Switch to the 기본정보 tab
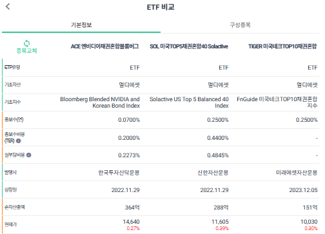The height and width of the screenshot is (234, 325). (x=81, y=25)
